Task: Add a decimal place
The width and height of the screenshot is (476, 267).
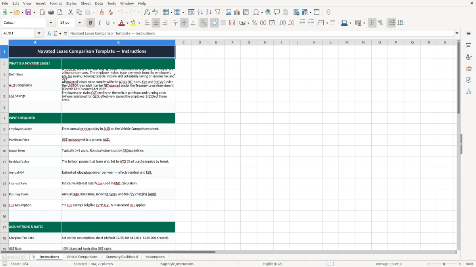Action: (x=282, y=23)
